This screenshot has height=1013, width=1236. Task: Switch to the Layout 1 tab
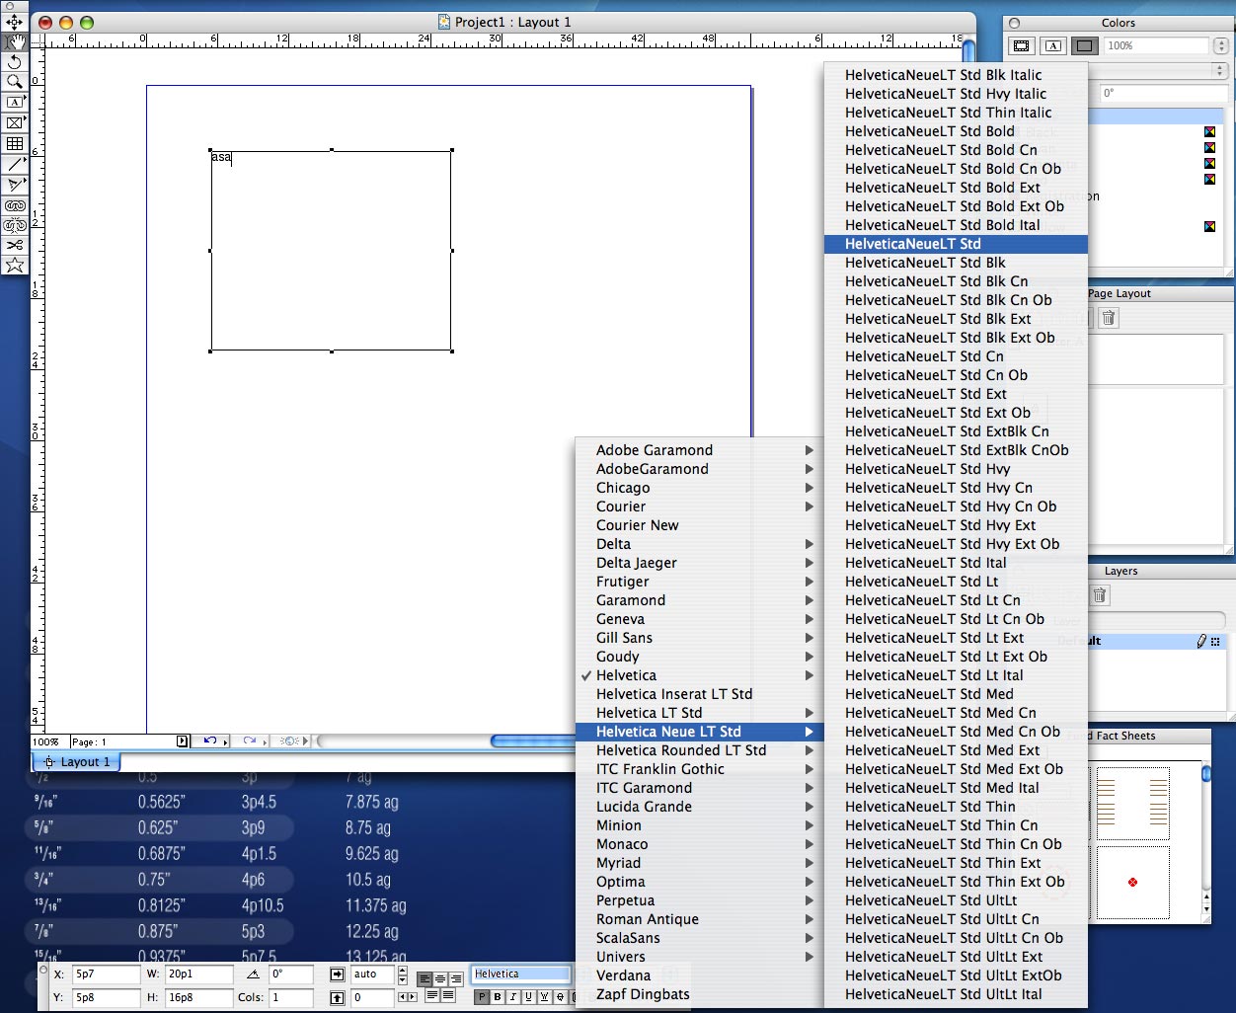(77, 762)
